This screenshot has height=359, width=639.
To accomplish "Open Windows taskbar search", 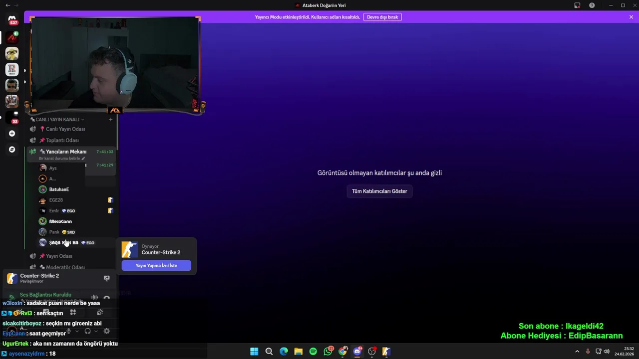I will 269,352.
